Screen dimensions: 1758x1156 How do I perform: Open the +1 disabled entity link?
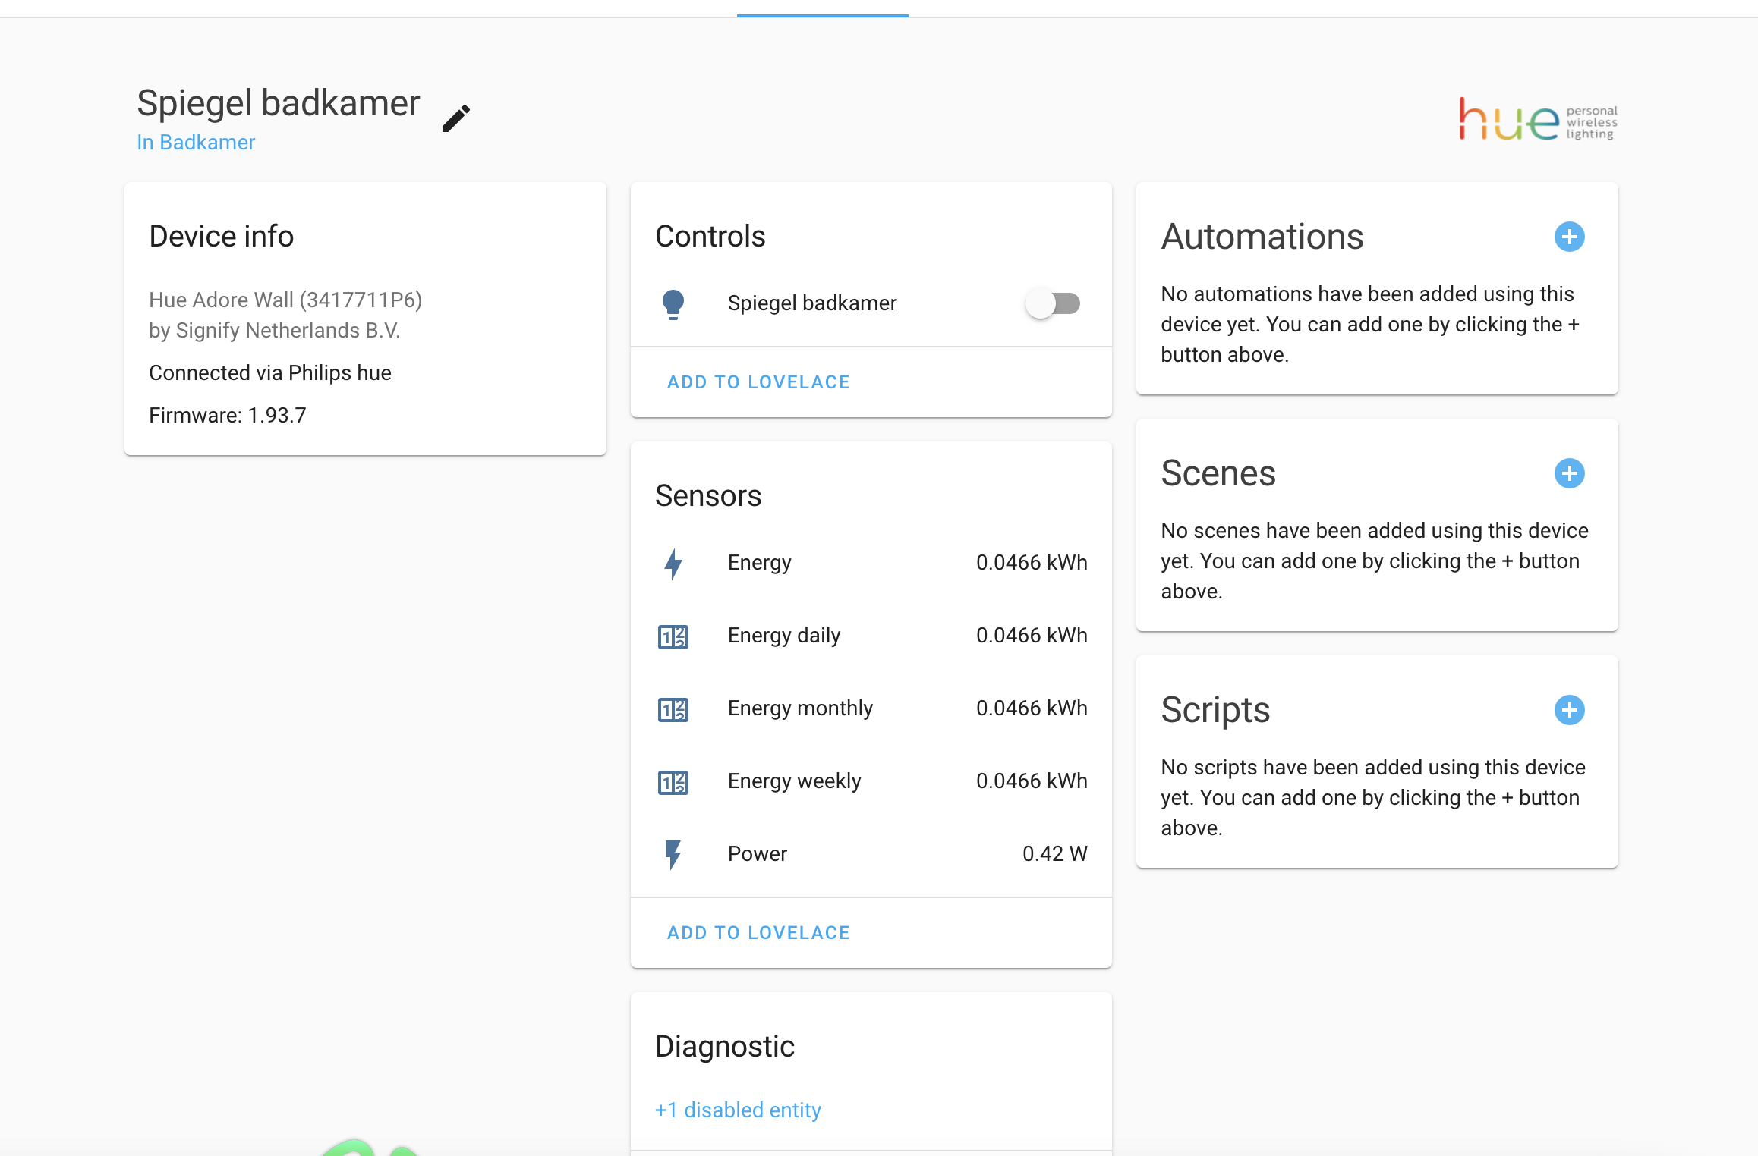(737, 1110)
